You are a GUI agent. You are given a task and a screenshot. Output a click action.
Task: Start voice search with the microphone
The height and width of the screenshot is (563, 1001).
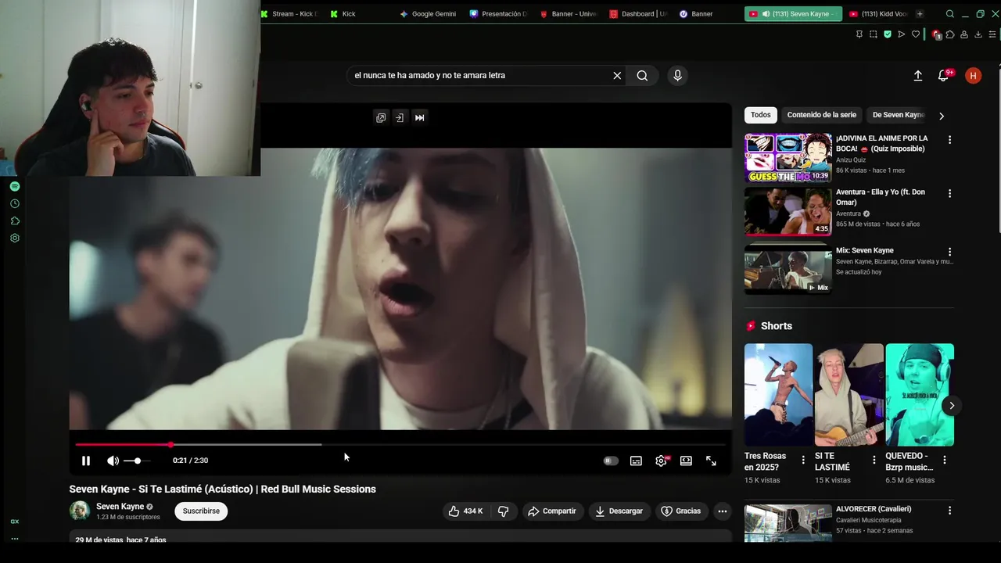click(677, 75)
